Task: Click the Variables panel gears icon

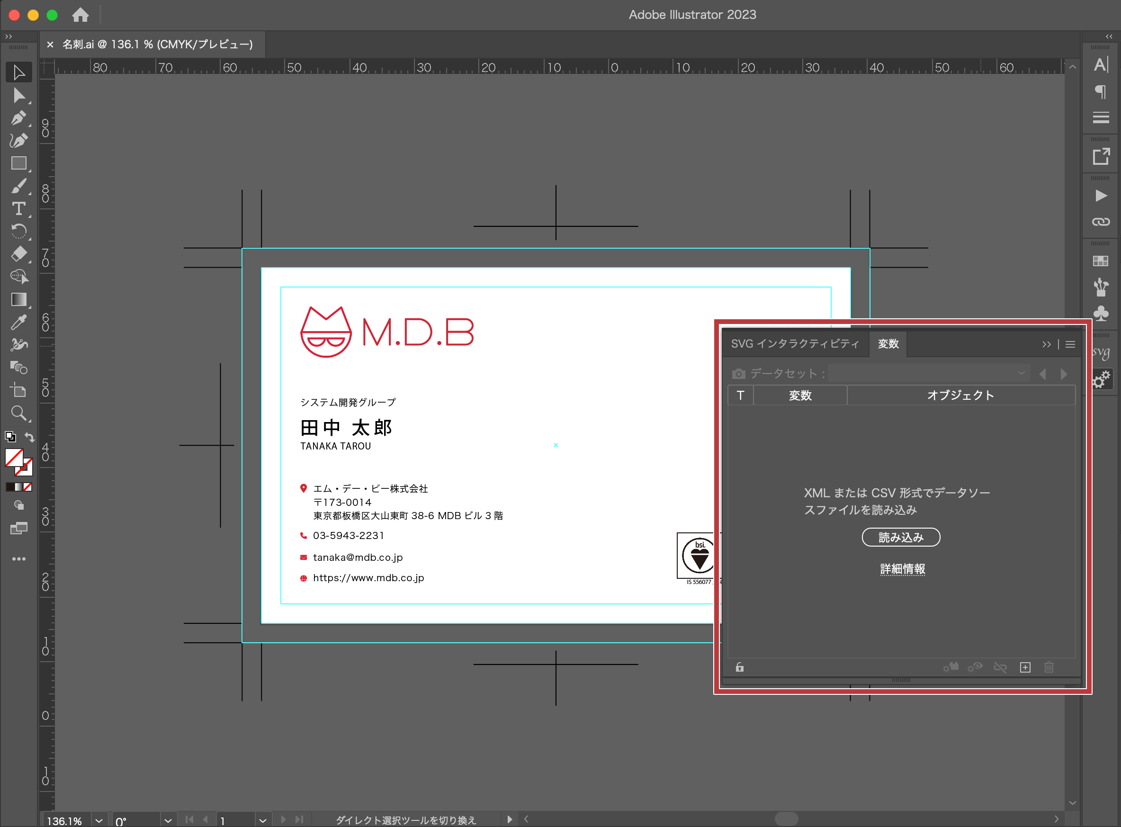Action: (1101, 379)
